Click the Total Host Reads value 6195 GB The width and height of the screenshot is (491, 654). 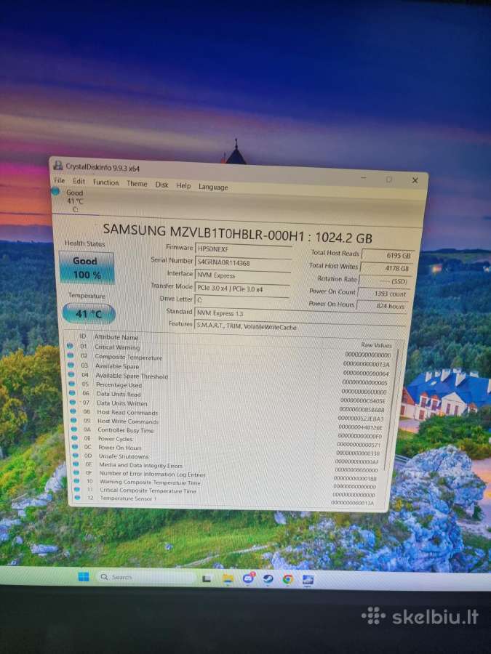pos(388,255)
